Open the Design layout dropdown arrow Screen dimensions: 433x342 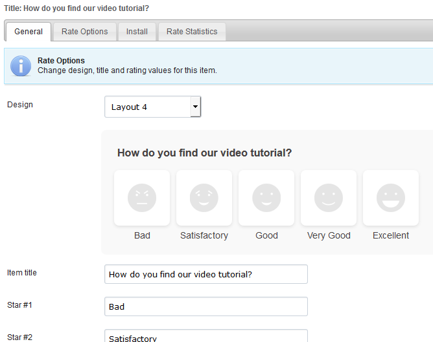coord(196,107)
